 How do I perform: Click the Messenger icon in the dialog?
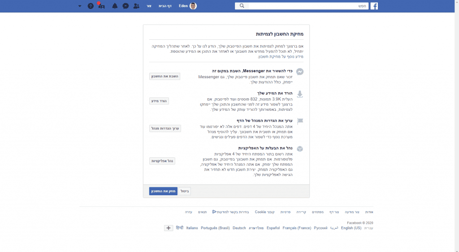(300, 72)
